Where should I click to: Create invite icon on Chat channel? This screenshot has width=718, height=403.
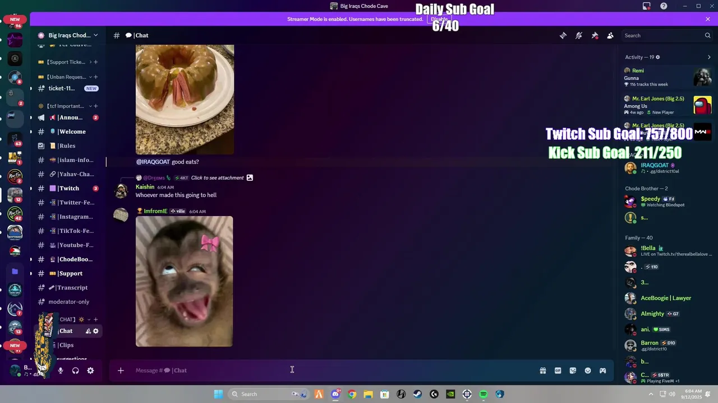(88, 331)
